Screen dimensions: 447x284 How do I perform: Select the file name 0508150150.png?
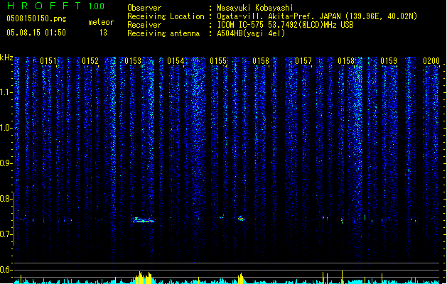(36, 18)
